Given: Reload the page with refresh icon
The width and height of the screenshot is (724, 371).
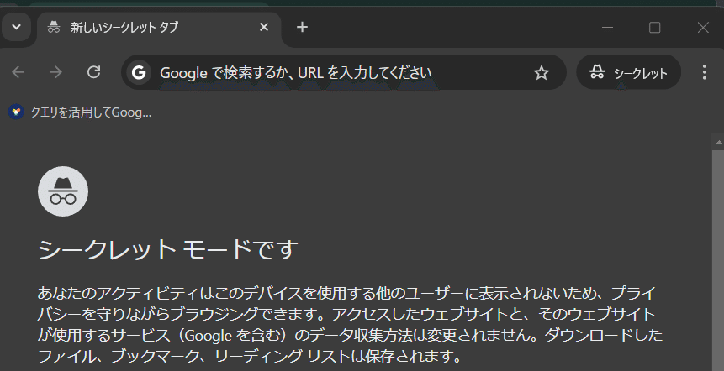Looking at the screenshot, I should point(93,72).
